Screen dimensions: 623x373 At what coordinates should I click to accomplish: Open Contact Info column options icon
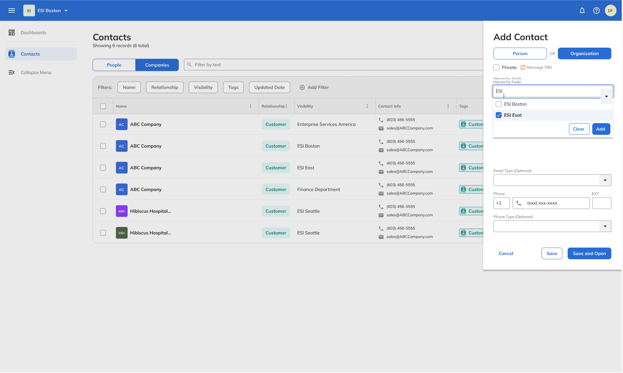[448, 106]
